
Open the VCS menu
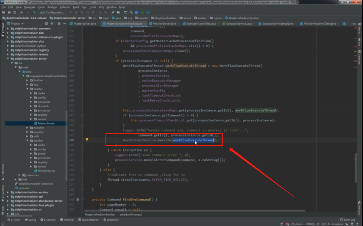tap(101, 7)
